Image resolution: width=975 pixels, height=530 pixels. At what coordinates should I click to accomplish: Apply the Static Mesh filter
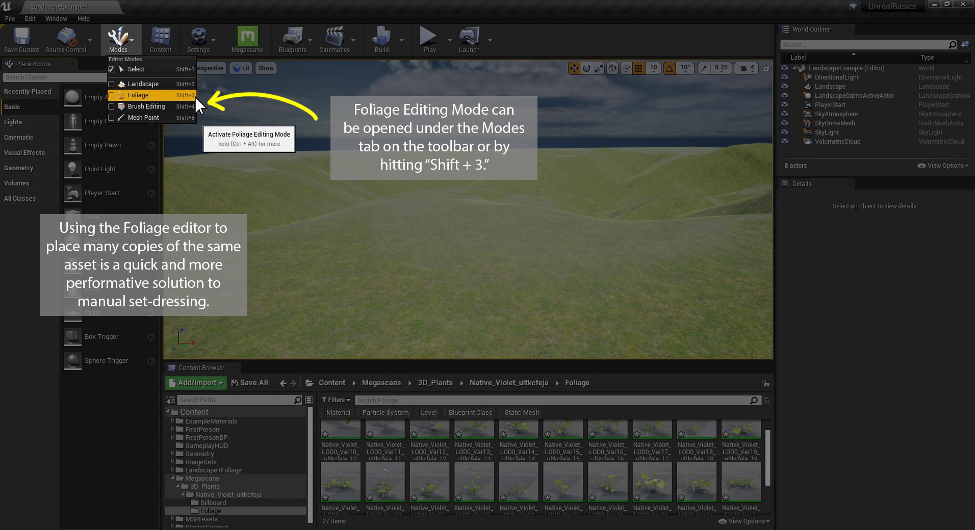[x=522, y=413]
